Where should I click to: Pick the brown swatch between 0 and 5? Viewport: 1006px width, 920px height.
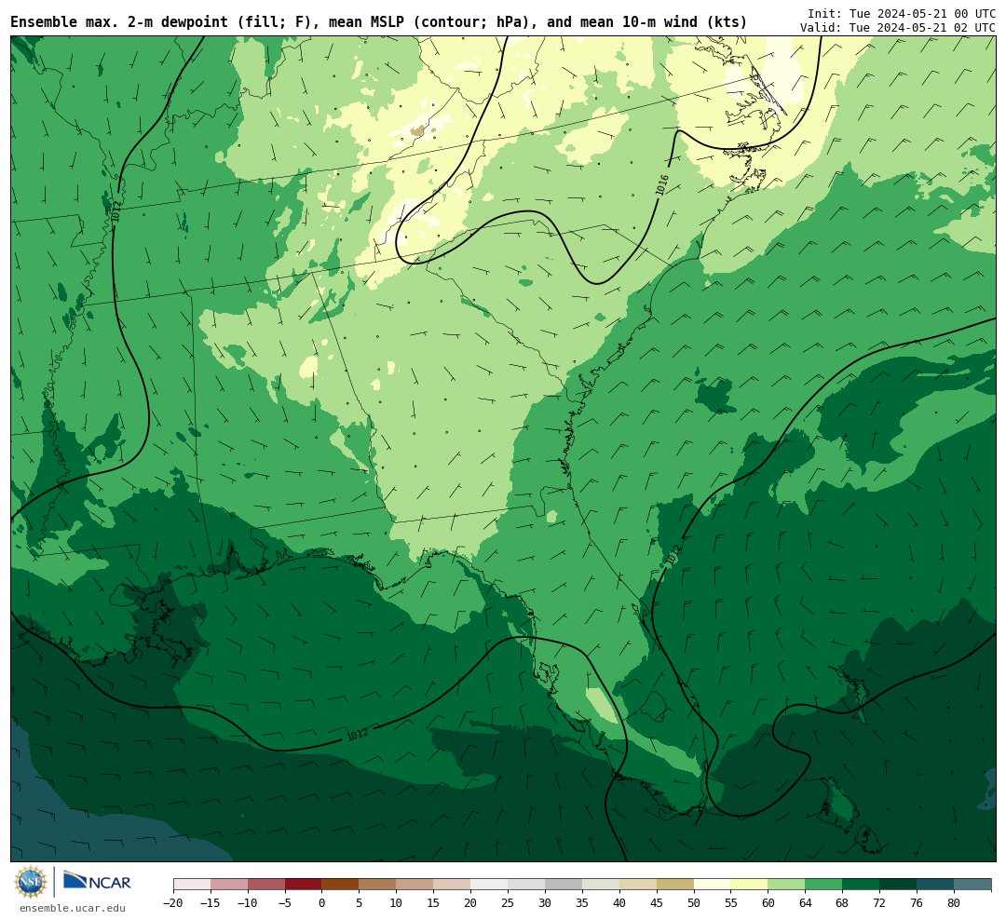pos(340,885)
